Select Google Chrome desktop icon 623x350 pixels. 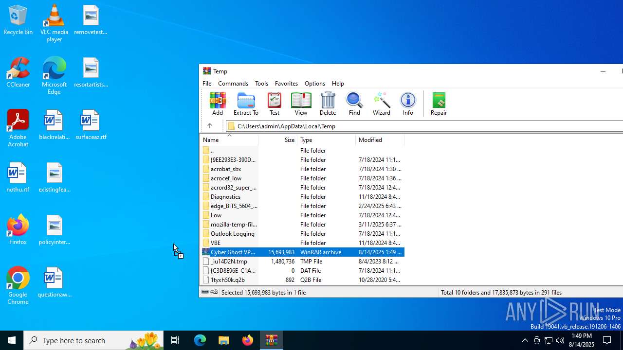pyautogui.click(x=18, y=286)
